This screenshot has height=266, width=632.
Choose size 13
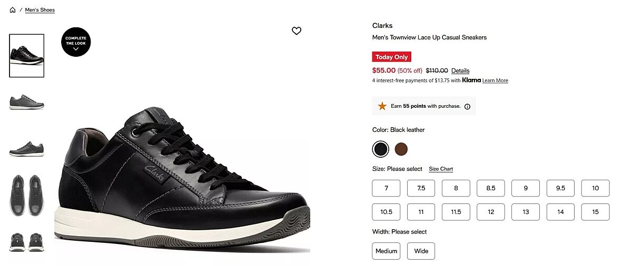(x=526, y=212)
